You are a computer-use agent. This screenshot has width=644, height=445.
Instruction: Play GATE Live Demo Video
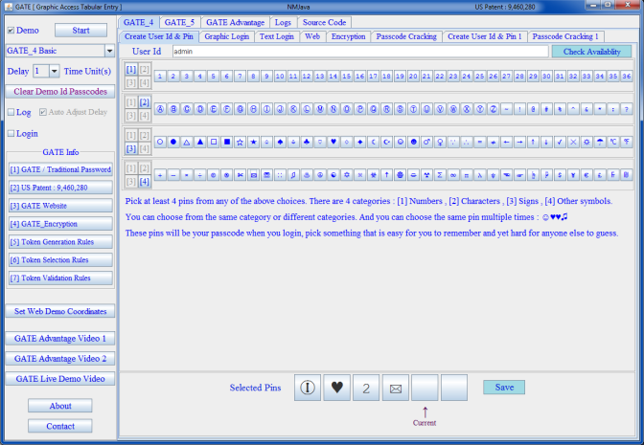(x=60, y=379)
